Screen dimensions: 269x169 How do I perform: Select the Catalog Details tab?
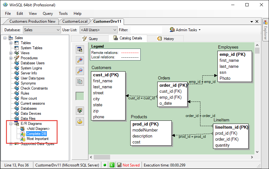tap(128, 38)
